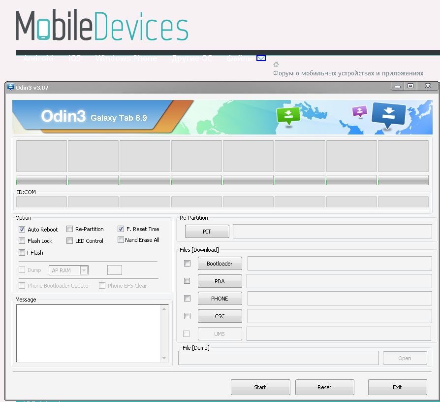Toggle the T Flash checkbox
Viewport: 440px width, 402px height.
pos(22,253)
